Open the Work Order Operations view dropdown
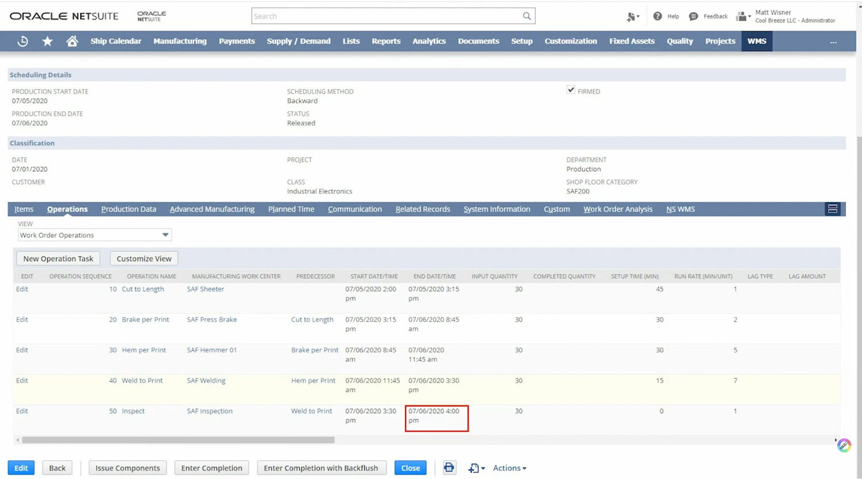Viewport: 862px width, 479px height. (x=95, y=235)
